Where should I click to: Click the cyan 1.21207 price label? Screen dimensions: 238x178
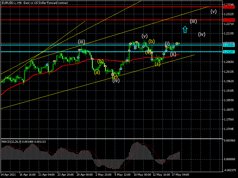click(x=229, y=52)
